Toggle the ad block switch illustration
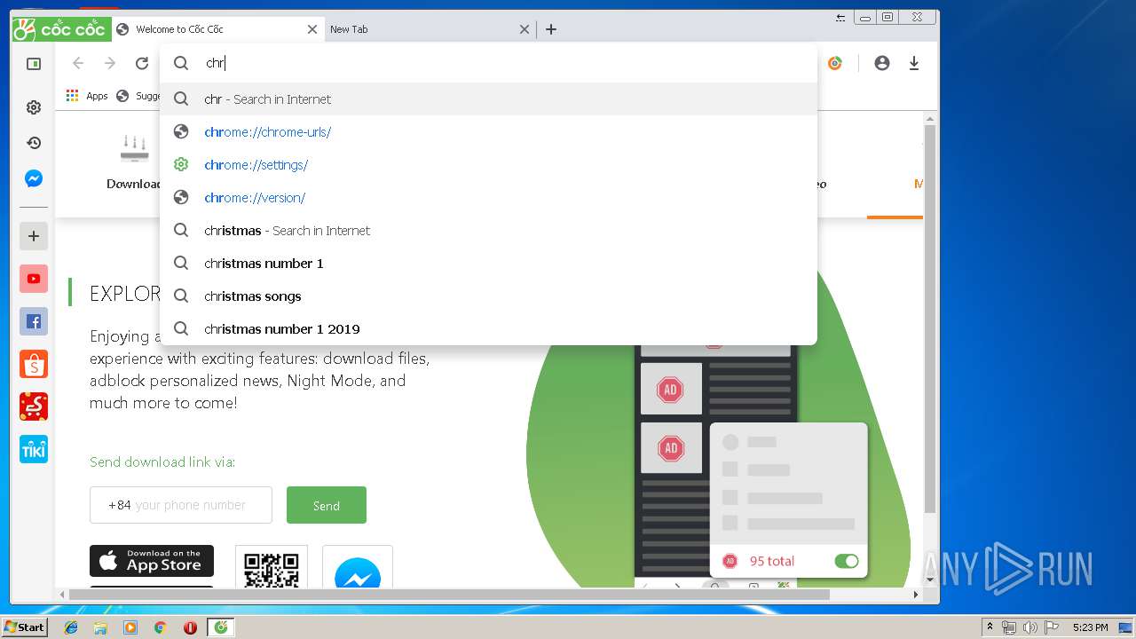The image size is (1136, 639). click(x=847, y=561)
